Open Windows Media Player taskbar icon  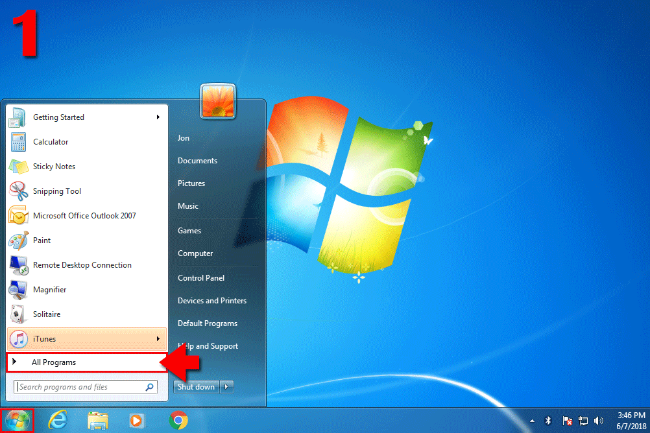[138, 421]
